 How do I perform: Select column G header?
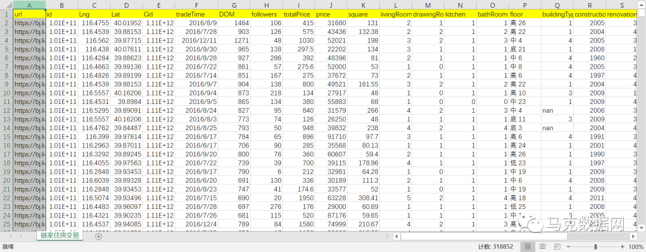[x=234, y=5]
